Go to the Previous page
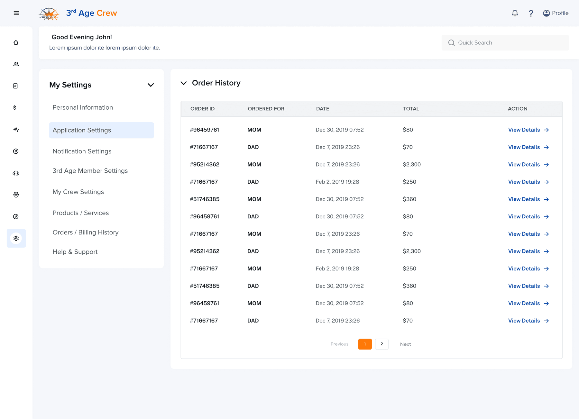The width and height of the screenshot is (579, 419). click(x=339, y=344)
